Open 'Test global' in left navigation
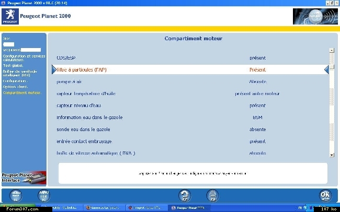 tap(14, 66)
